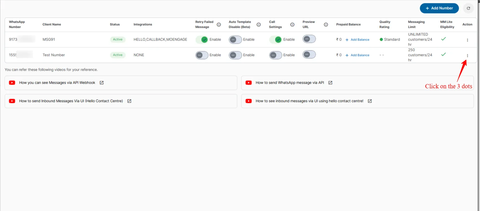Viewport: 480px width, 211px height.
Task: Click the HELLO,CALLBACK,MOENGAGE integrations cell
Action: (160, 39)
